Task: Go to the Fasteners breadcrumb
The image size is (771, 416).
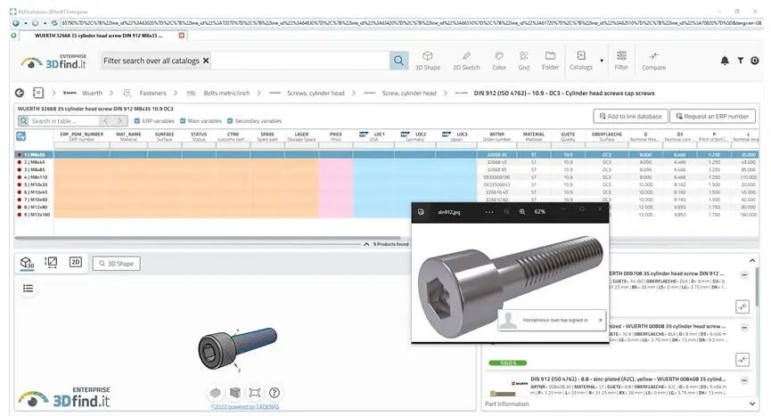Action: (152, 93)
